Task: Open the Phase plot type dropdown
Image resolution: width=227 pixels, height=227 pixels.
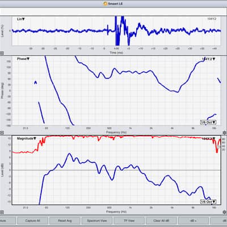Action: click(23, 59)
